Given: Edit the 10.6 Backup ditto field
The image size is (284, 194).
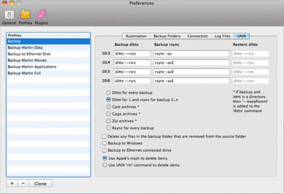Looking at the screenshot, I should coord(132,81).
